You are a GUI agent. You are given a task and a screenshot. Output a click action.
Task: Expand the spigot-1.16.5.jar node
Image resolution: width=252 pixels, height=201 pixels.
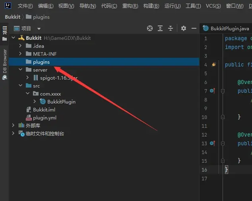(x=27, y=78)
